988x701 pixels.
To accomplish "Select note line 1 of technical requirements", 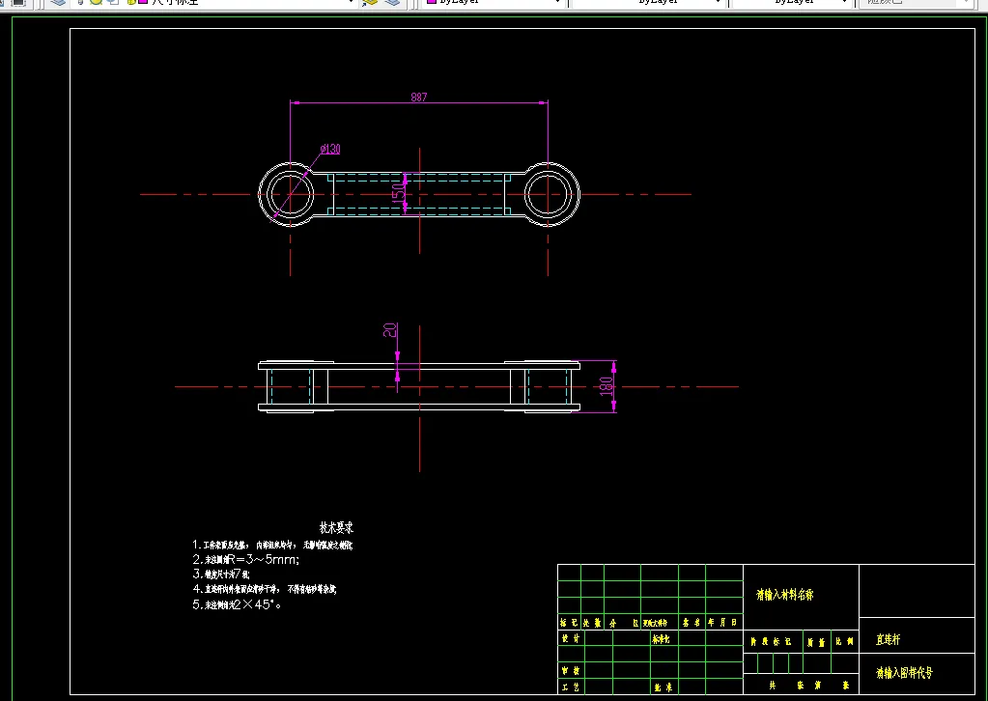I will tap(272, 545).
